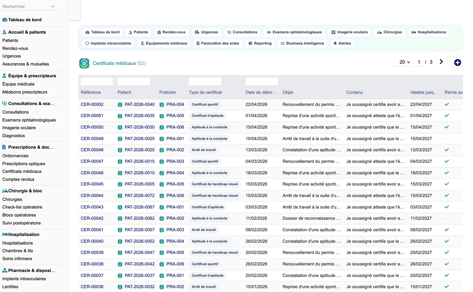Click Certificat de handicap visuel badge in CER-00045 row
Screen dimensions: 473x292
[215, 184]
